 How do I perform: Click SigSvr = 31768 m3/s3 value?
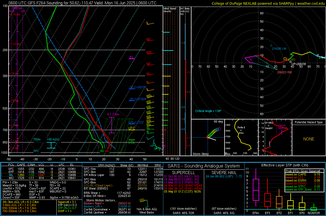tap(64, 198)
